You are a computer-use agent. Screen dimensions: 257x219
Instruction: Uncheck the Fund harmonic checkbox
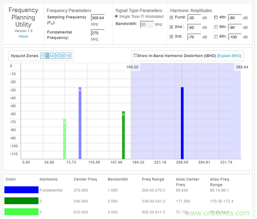click(172, 18)
